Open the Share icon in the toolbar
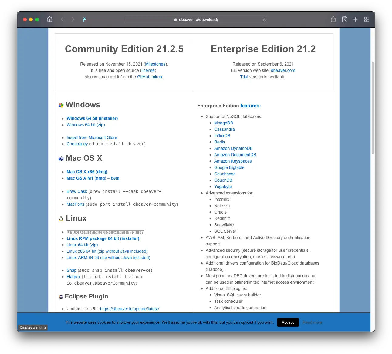This screenshot has height=354, width=392. 333,19
